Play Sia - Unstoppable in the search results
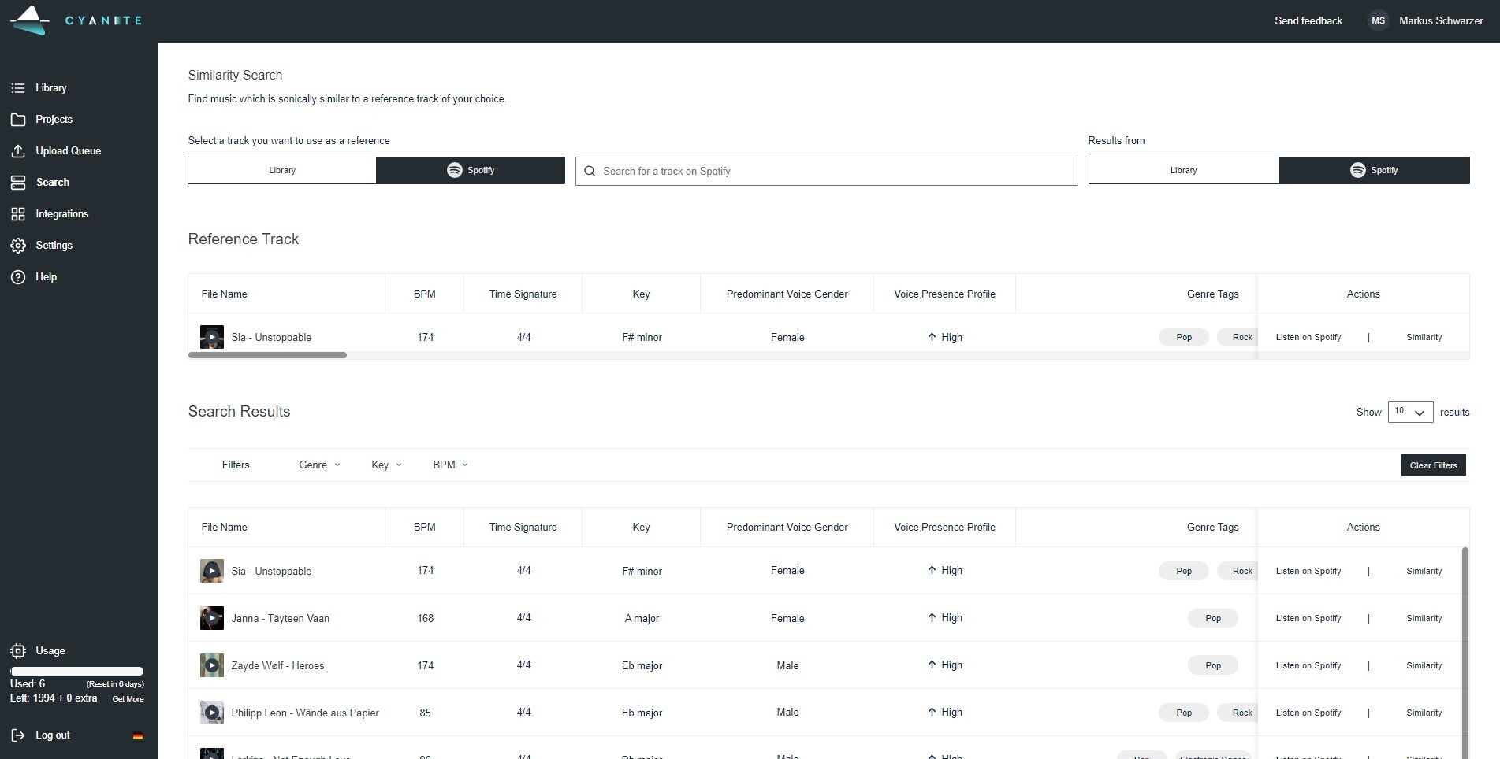The height and width of the screenshot is (759, 1500). coord(212,571)
